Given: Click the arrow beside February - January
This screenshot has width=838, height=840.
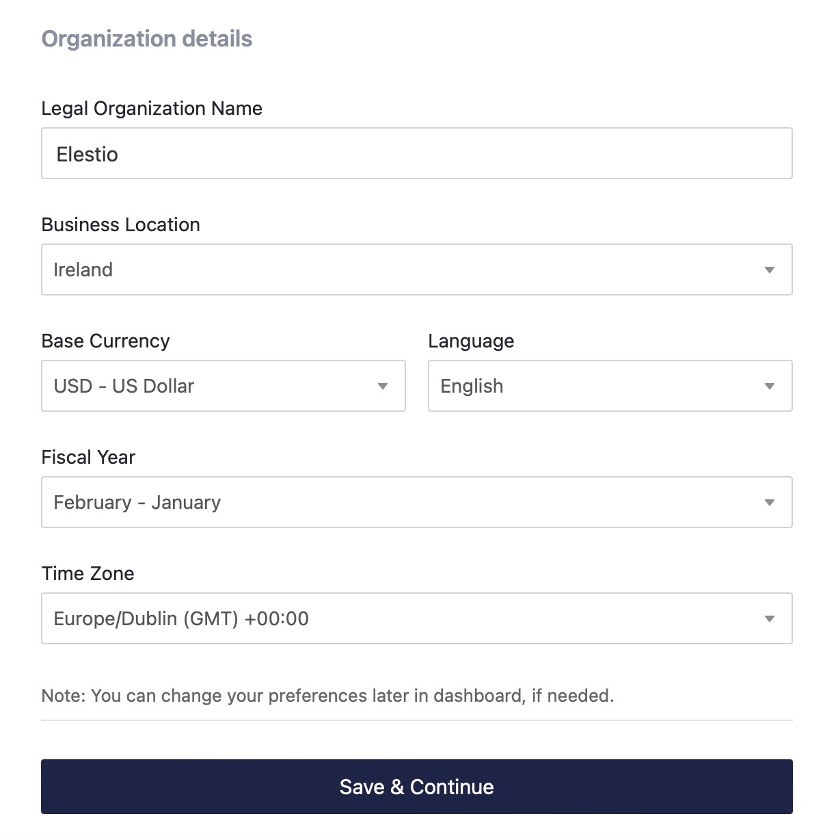Looking at the screenshot, I should tap(770, 502).
